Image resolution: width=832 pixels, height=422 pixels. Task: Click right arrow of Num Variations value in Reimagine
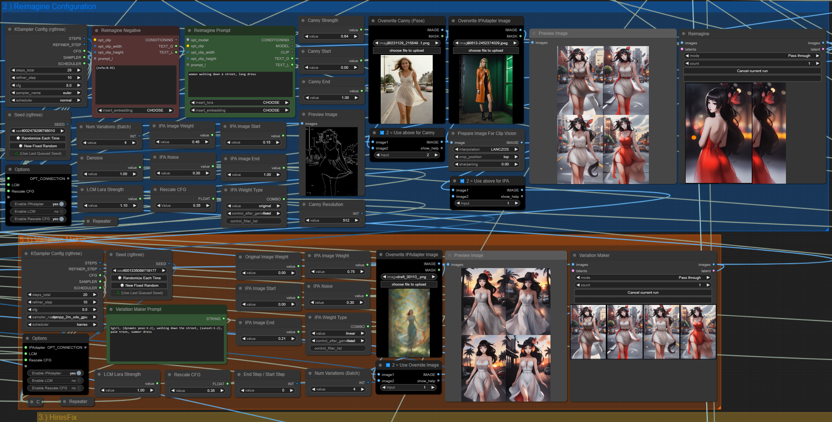tap(134, 143)
